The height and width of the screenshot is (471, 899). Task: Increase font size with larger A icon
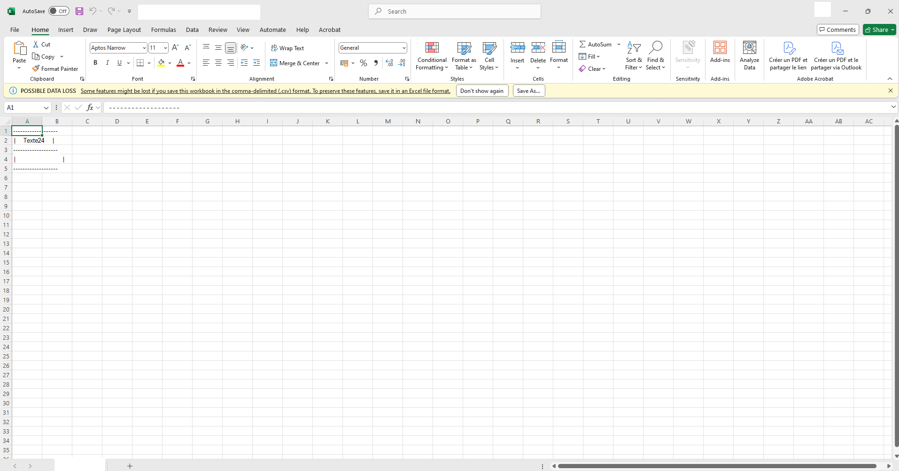click(175, 47)
